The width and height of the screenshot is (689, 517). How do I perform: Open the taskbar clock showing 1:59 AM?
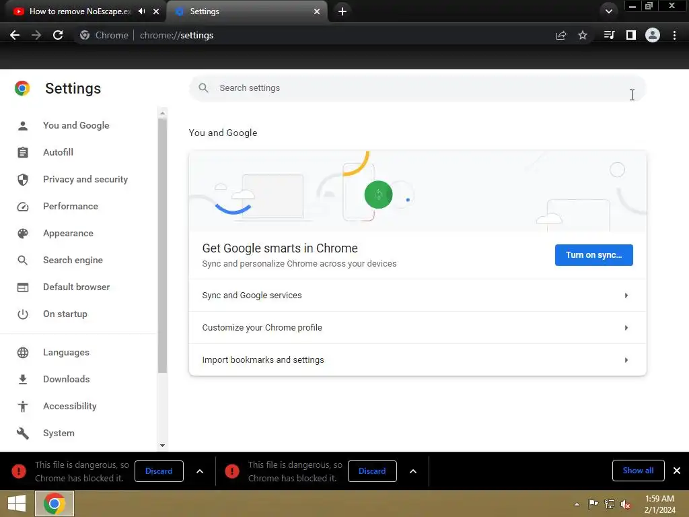pyautogui.click(x=659, y=504)
